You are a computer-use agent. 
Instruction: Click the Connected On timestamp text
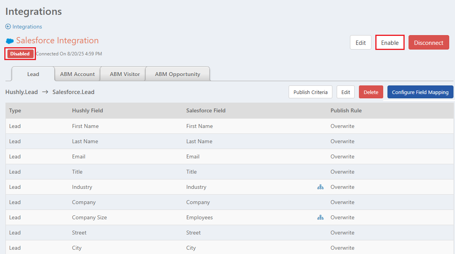tap(69, 53)
